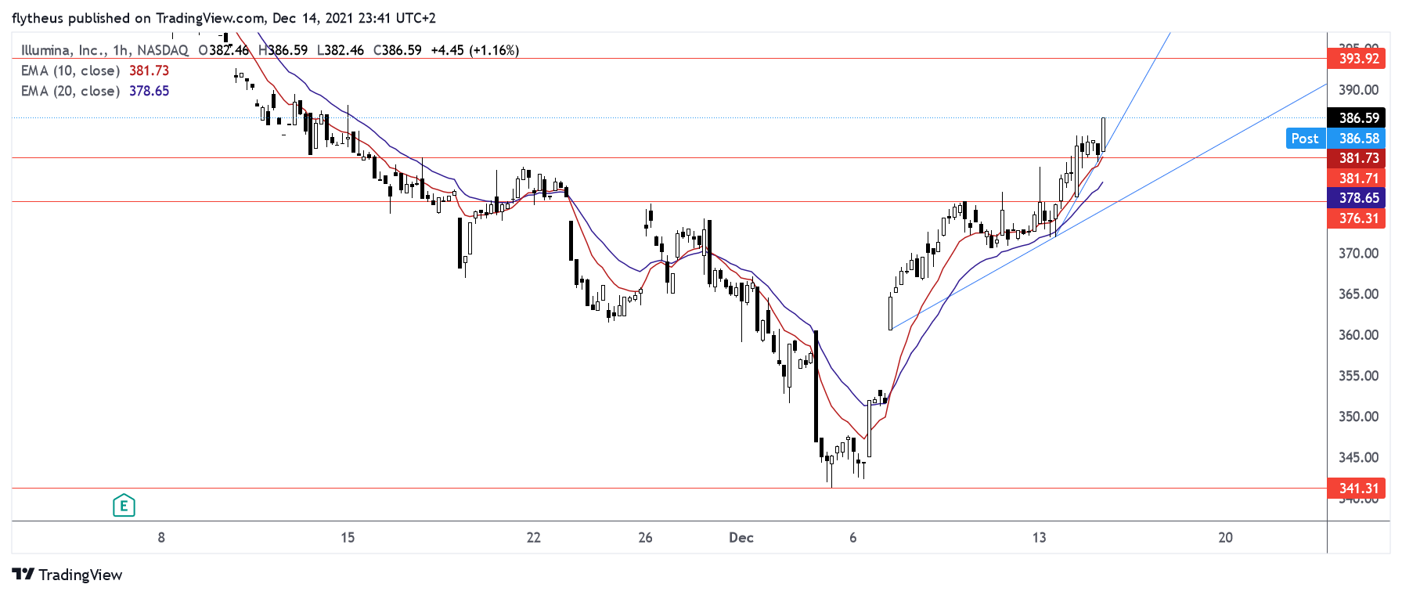This screenshot has height=595, width=1402.
Task: Click the date label 20 on time axis
Action: 1225,537
